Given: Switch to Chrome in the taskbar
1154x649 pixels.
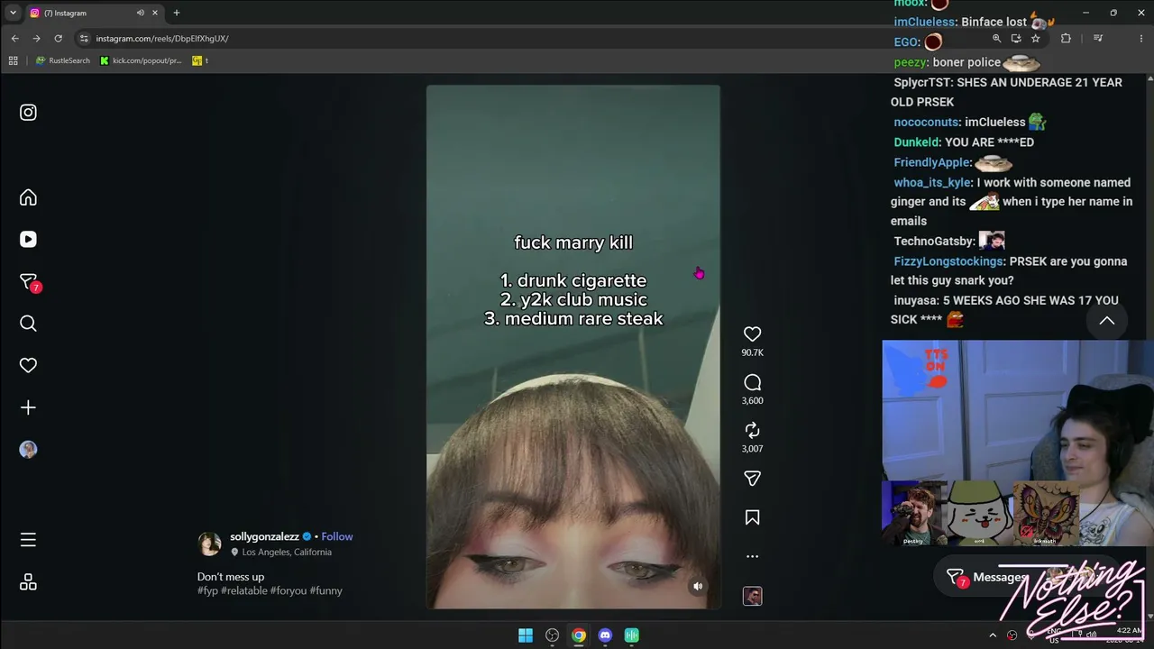Looking at the screenshot, I should (x=579, y=635).
